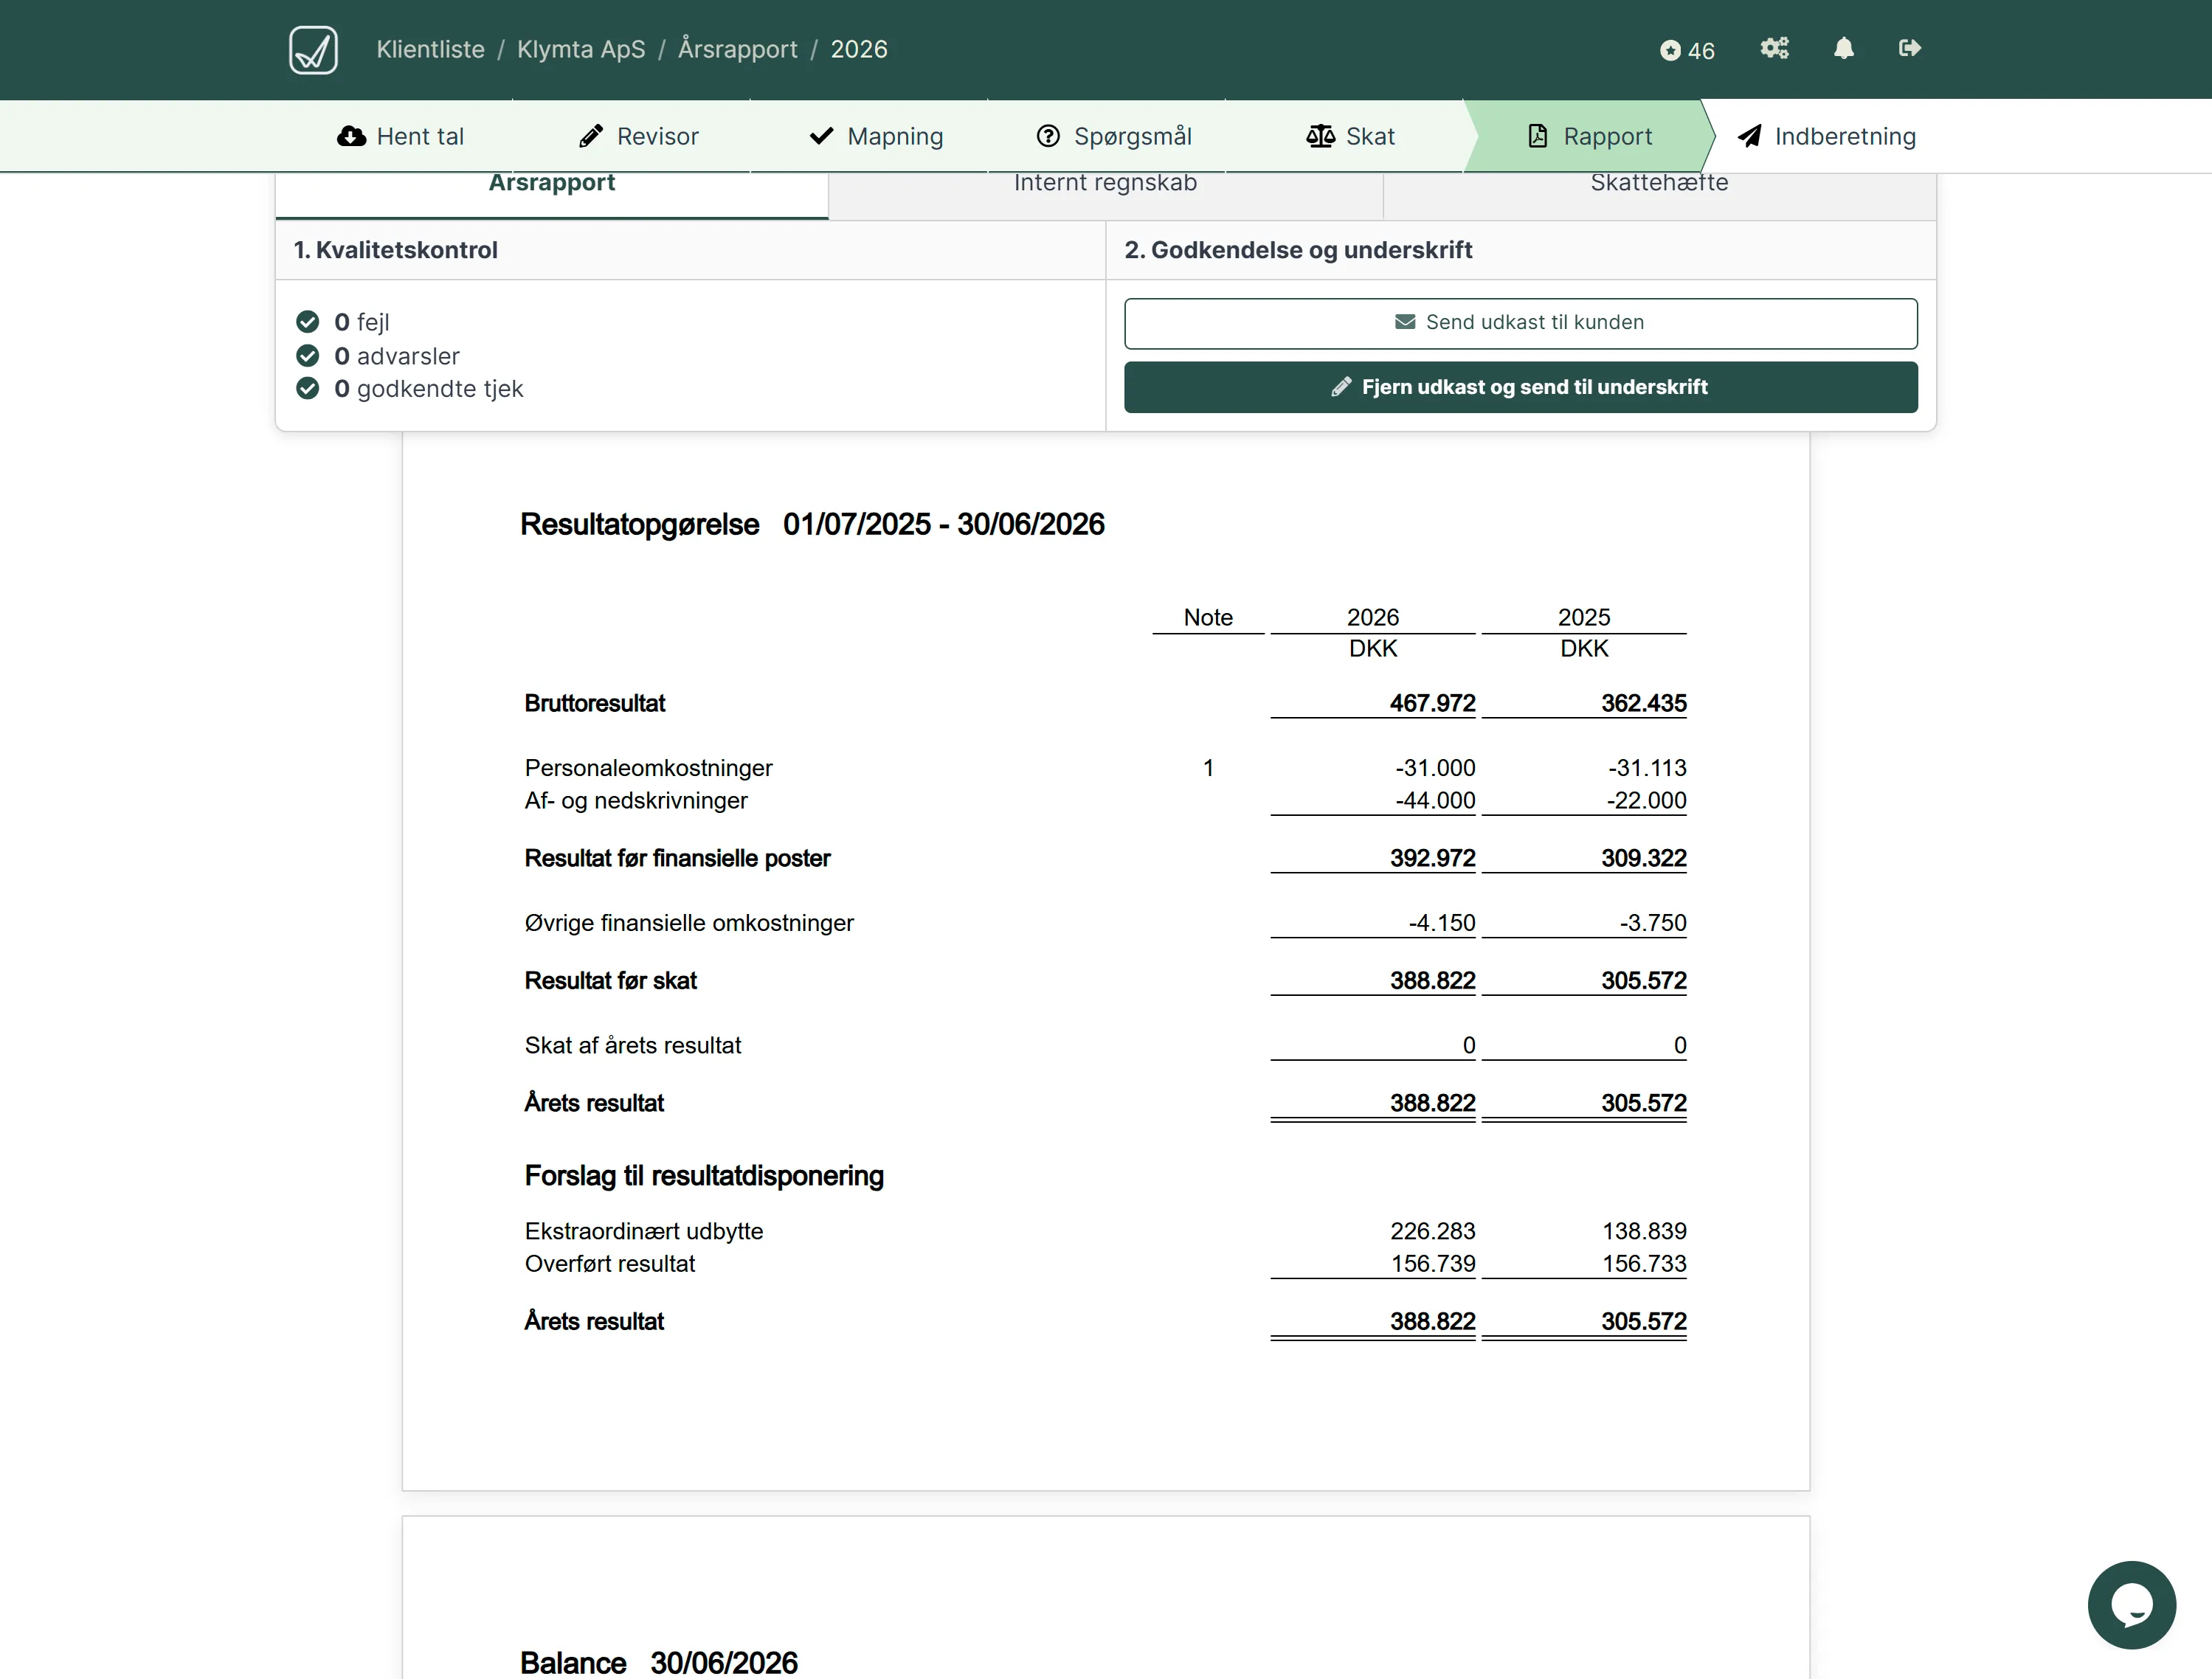Click the paper plane icon of Indberetning
Image resolution: width=2212 pixels, height=1679 pixels.
1749,136
